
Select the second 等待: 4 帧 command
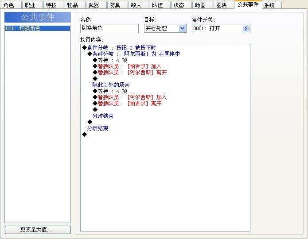pos(110,91)
